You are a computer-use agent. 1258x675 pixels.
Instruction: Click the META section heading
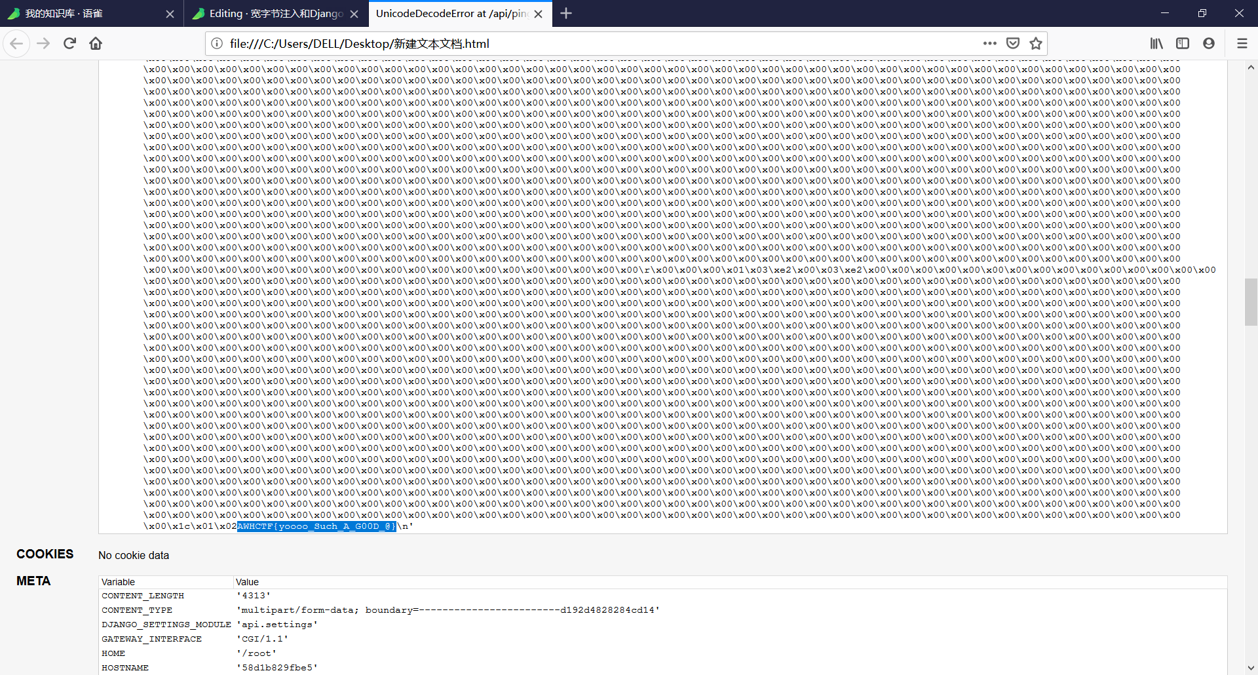point(33,581)
